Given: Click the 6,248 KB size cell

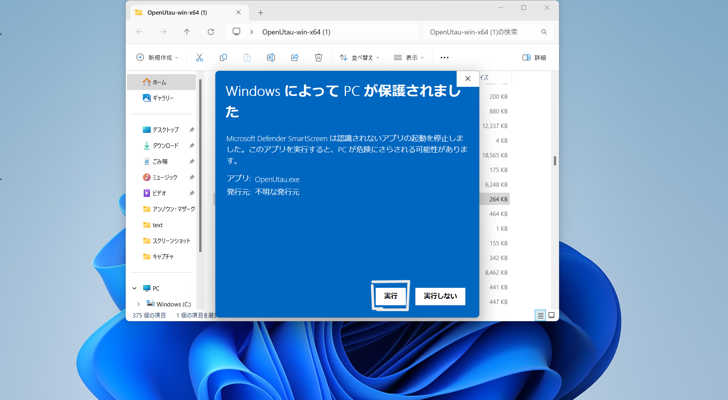Looking at the screenshot, I should point(496,184).
